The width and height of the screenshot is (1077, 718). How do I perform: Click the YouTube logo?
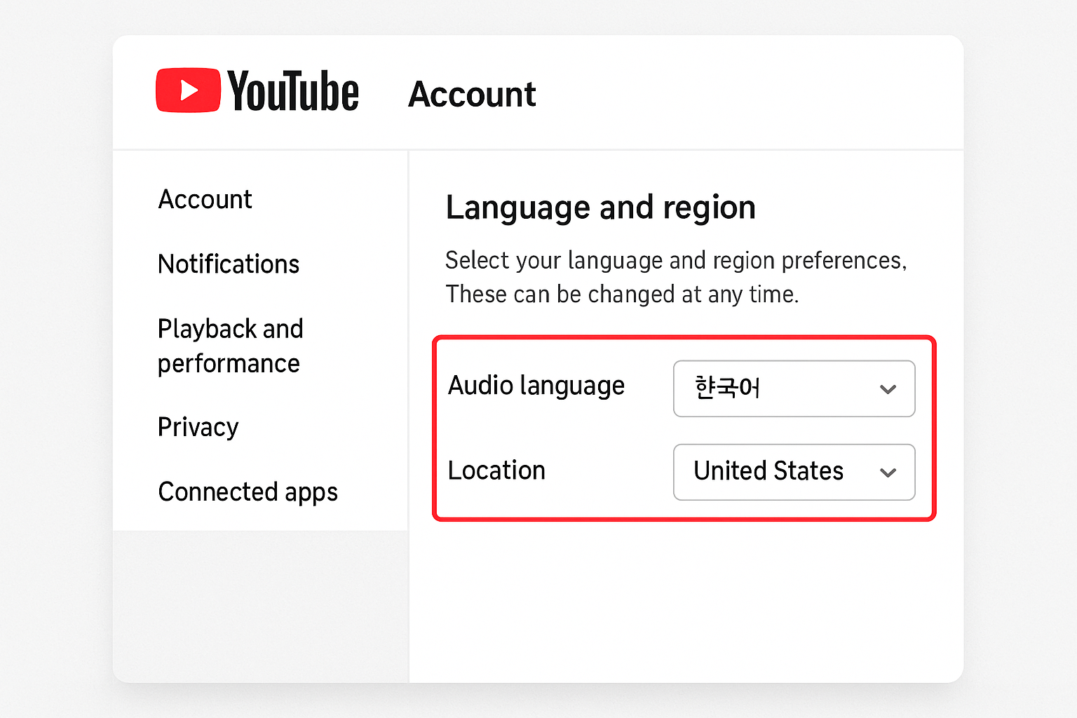click(257, 90)
